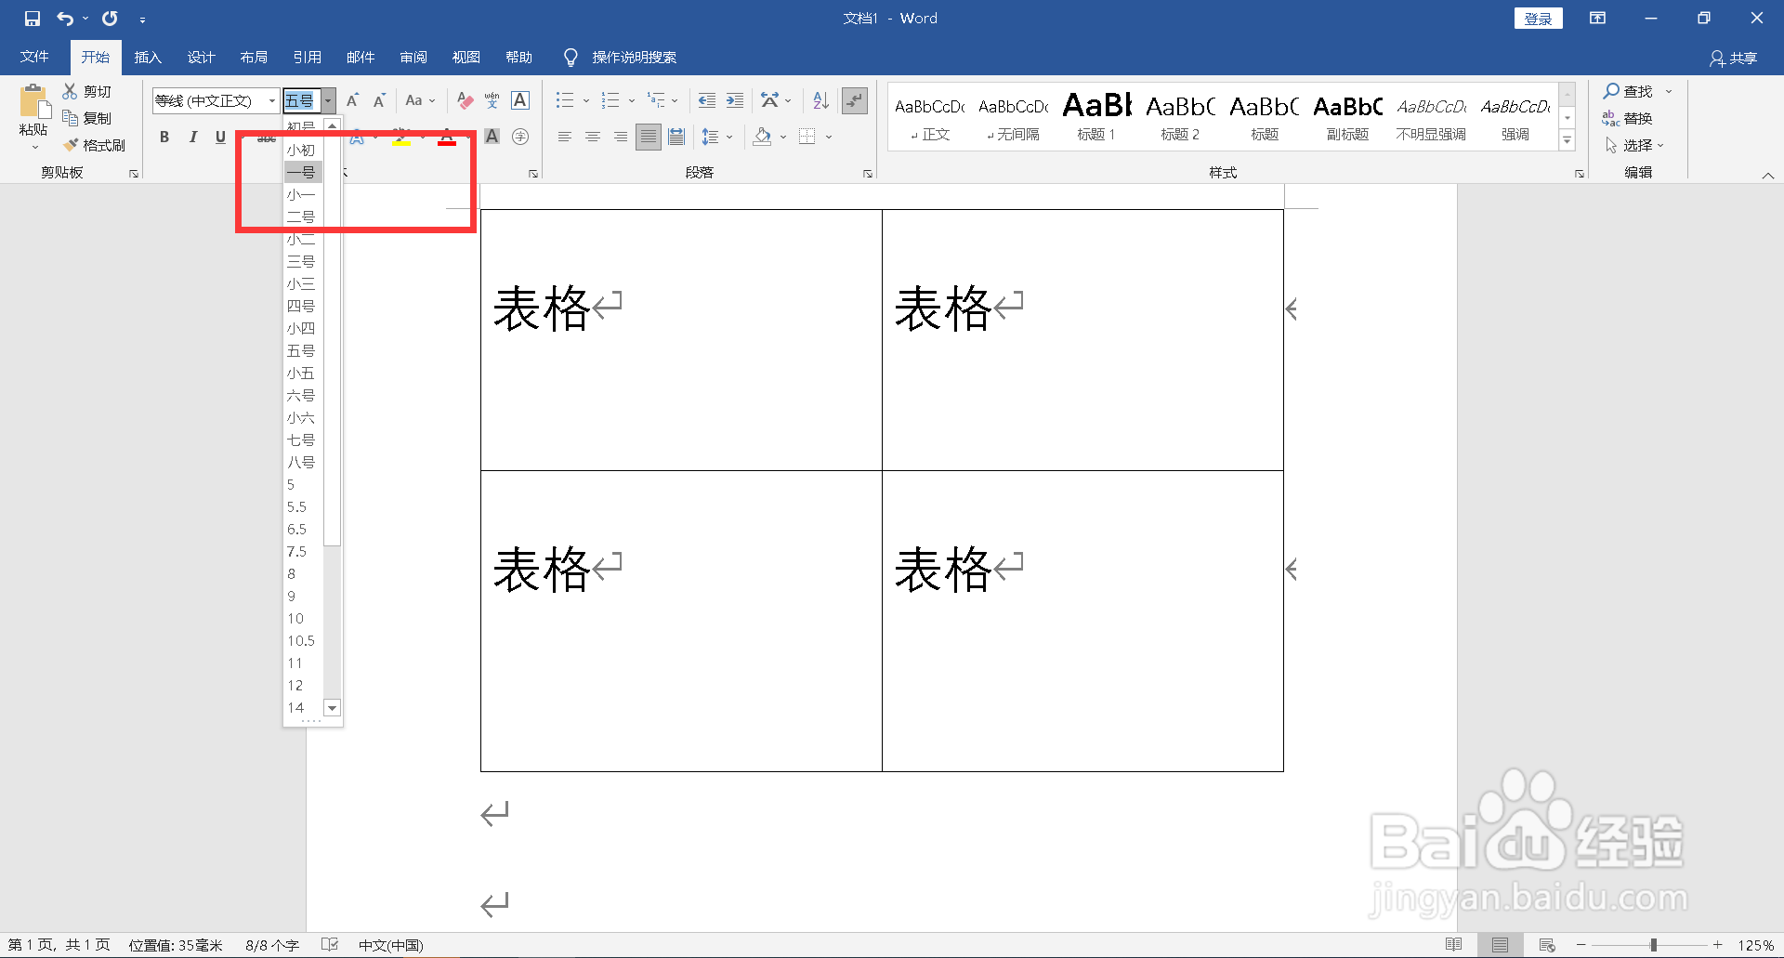
Task: Click the spelling proofing status icon
Action: click(x=330, y=945)
